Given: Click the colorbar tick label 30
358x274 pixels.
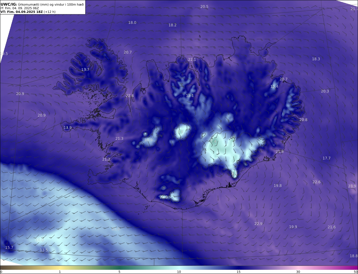Looking at the screenshot, I should (x=298, y=272).
